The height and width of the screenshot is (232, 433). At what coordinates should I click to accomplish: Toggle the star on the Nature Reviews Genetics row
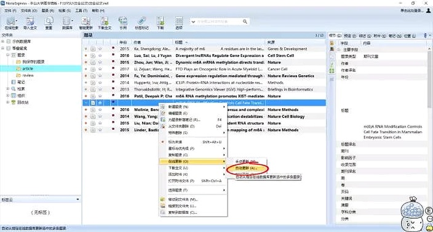(x=100, y=76)
